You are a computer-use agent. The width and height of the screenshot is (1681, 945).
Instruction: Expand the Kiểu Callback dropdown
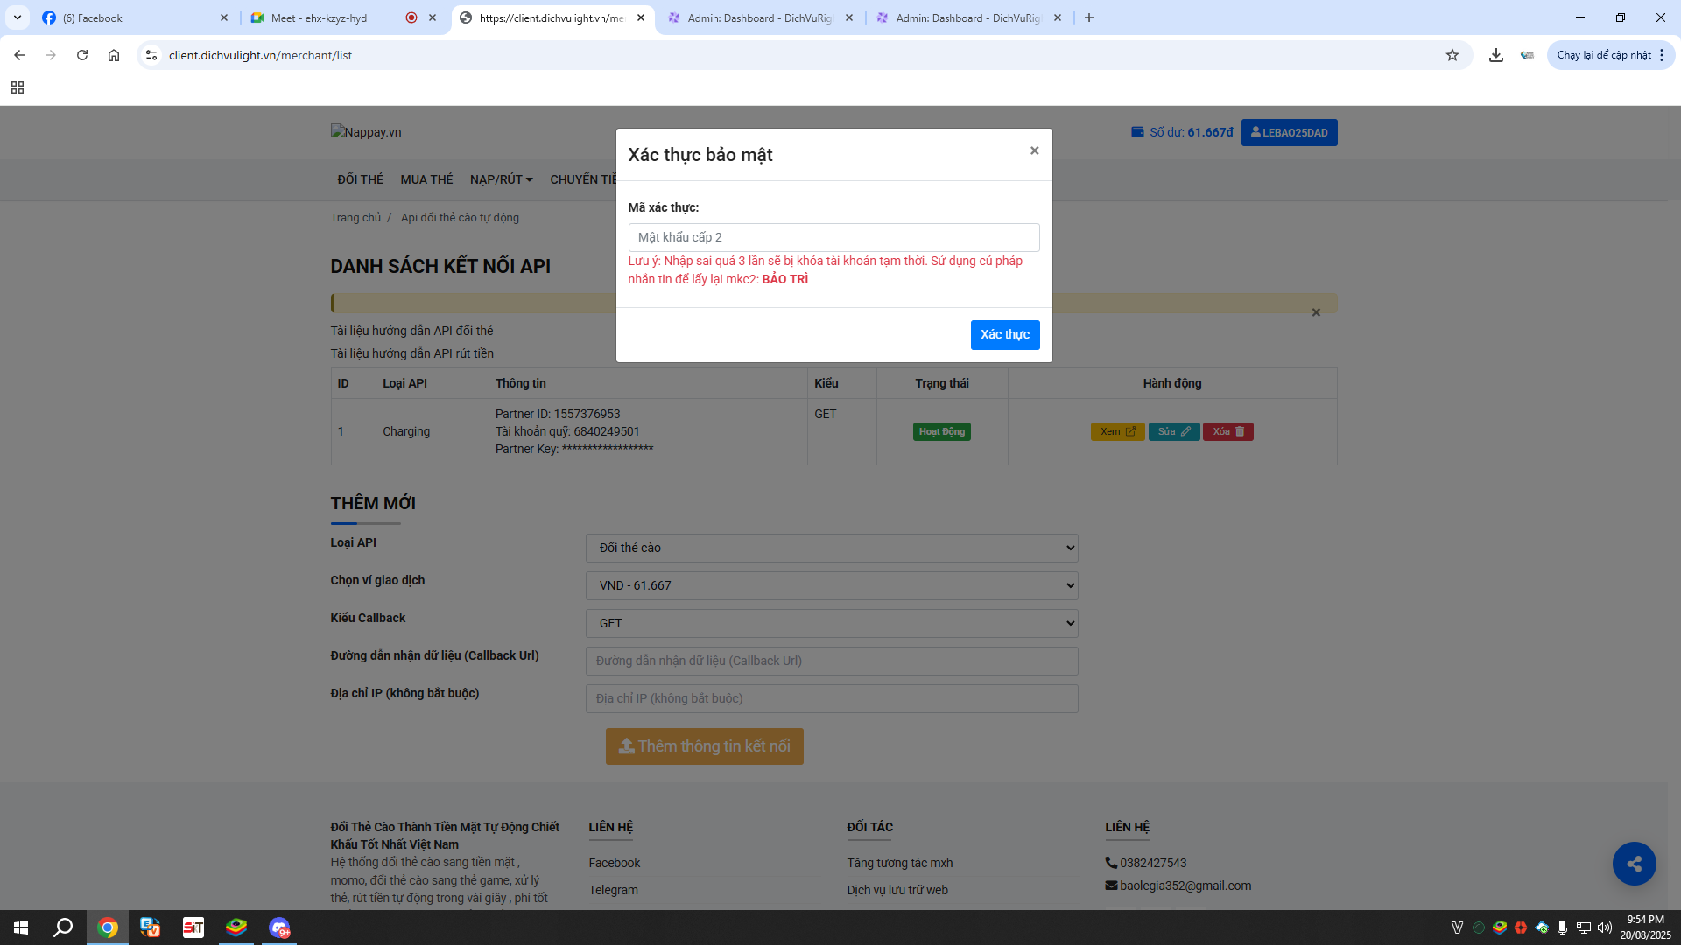[831, 623]
